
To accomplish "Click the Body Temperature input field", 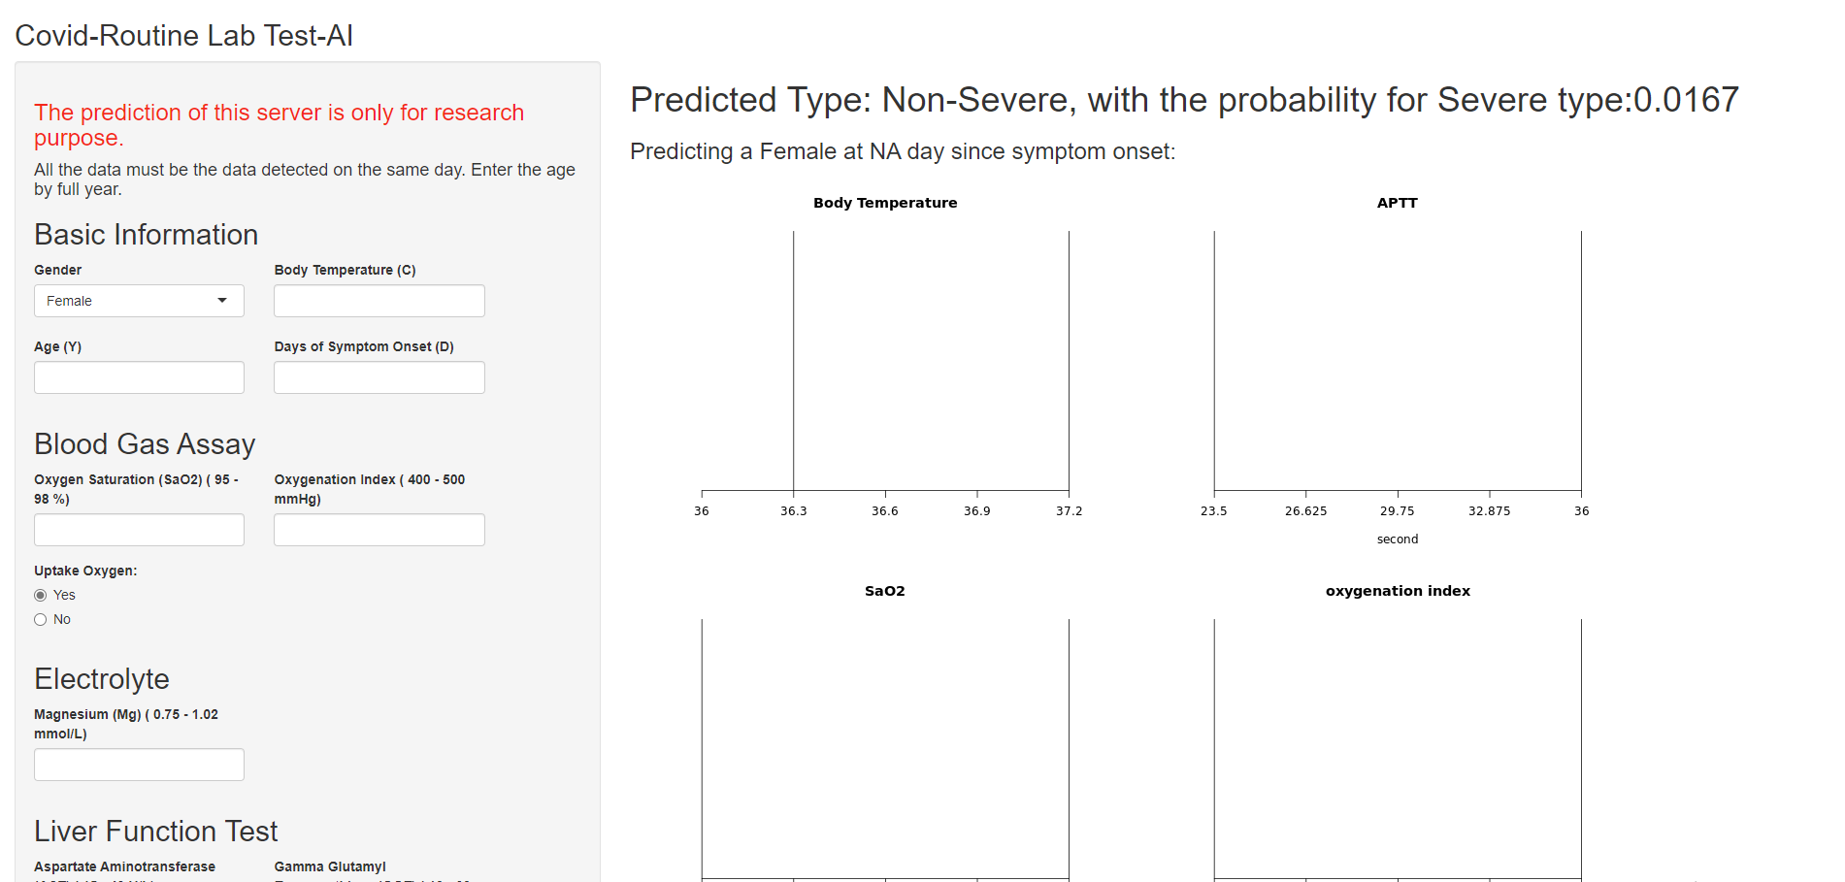I will [x=379, y=301].
